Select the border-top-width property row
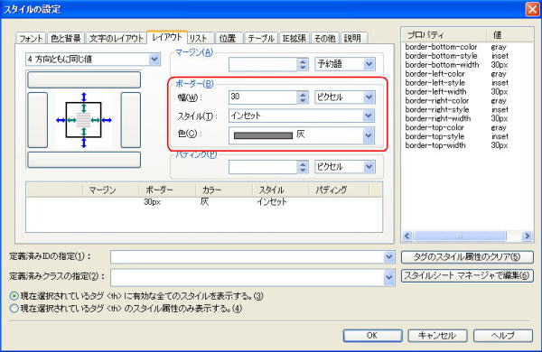The width and height of the screenshot is (542, 352). click(x=468, y=145)
